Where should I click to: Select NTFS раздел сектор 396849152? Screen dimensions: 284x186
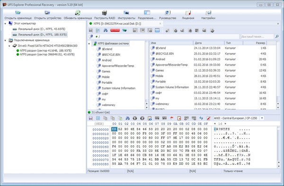pyautogui.click(x=47, y=54)
